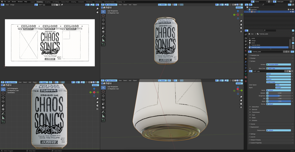
Task: Select the Add Cube tool in top perspective viewport
Action: (103, 45)
